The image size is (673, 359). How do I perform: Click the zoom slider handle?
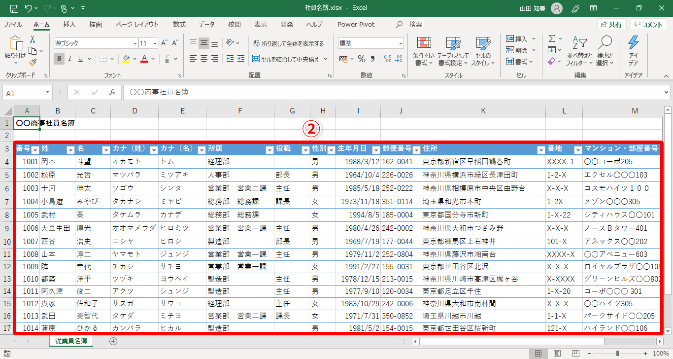617,353
